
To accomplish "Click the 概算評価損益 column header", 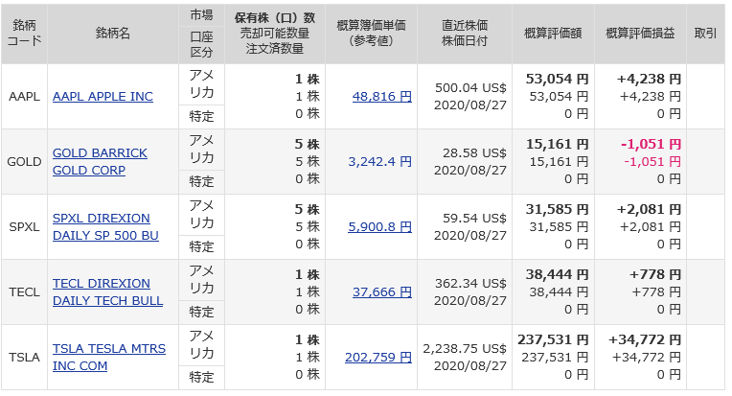I will pos(640,33).
